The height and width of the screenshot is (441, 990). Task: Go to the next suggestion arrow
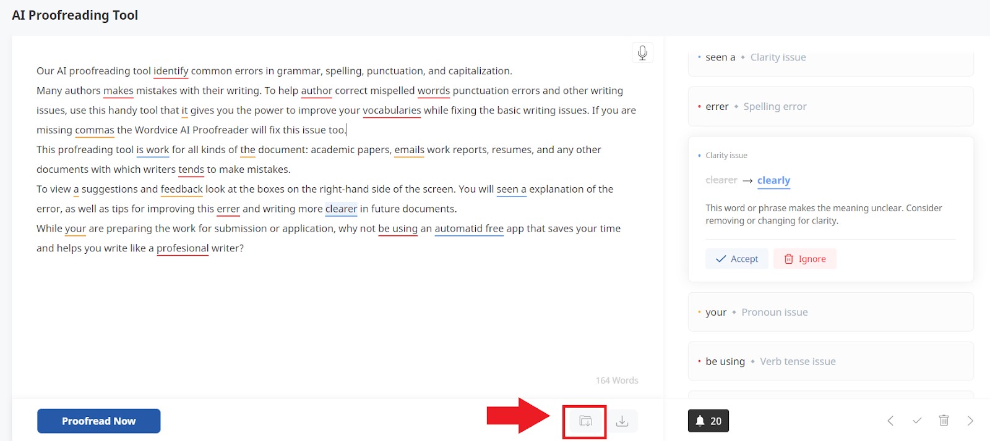pos(970,421)
